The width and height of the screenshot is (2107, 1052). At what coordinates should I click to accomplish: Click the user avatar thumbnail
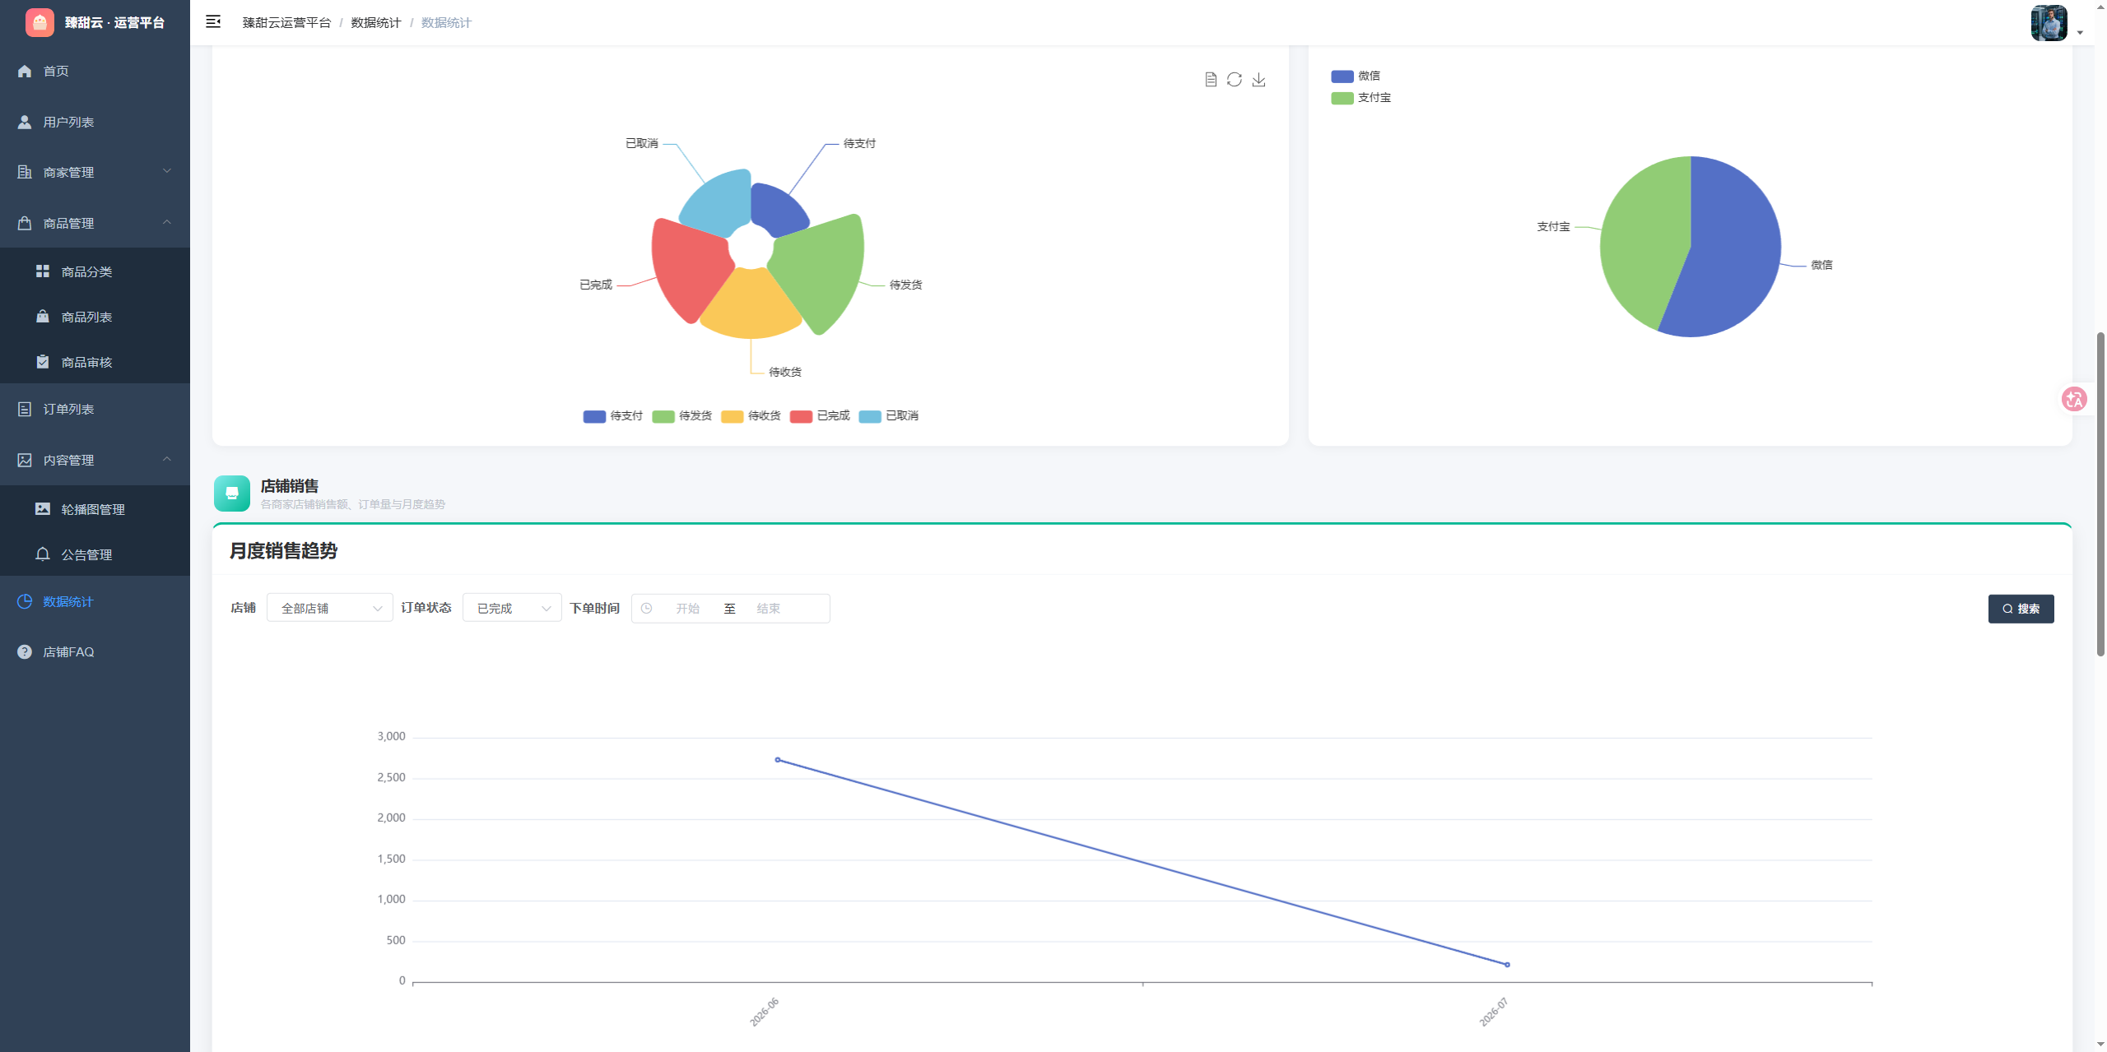tap(2049, 22)
